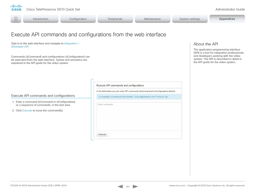255x191 pixels.
Task: Click the About the API heading
Action: 206,44
